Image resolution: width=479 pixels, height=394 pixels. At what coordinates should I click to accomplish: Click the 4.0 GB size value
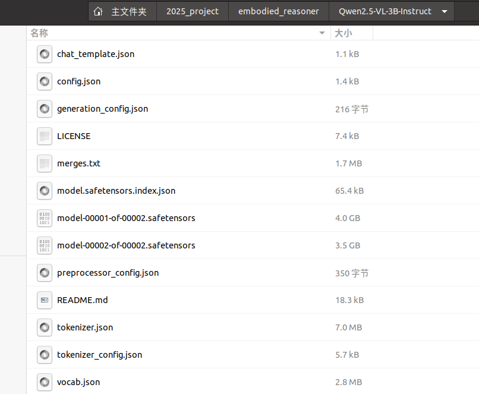pos(348,218)
